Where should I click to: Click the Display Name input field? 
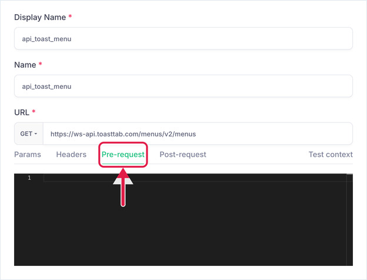point(183,39)
